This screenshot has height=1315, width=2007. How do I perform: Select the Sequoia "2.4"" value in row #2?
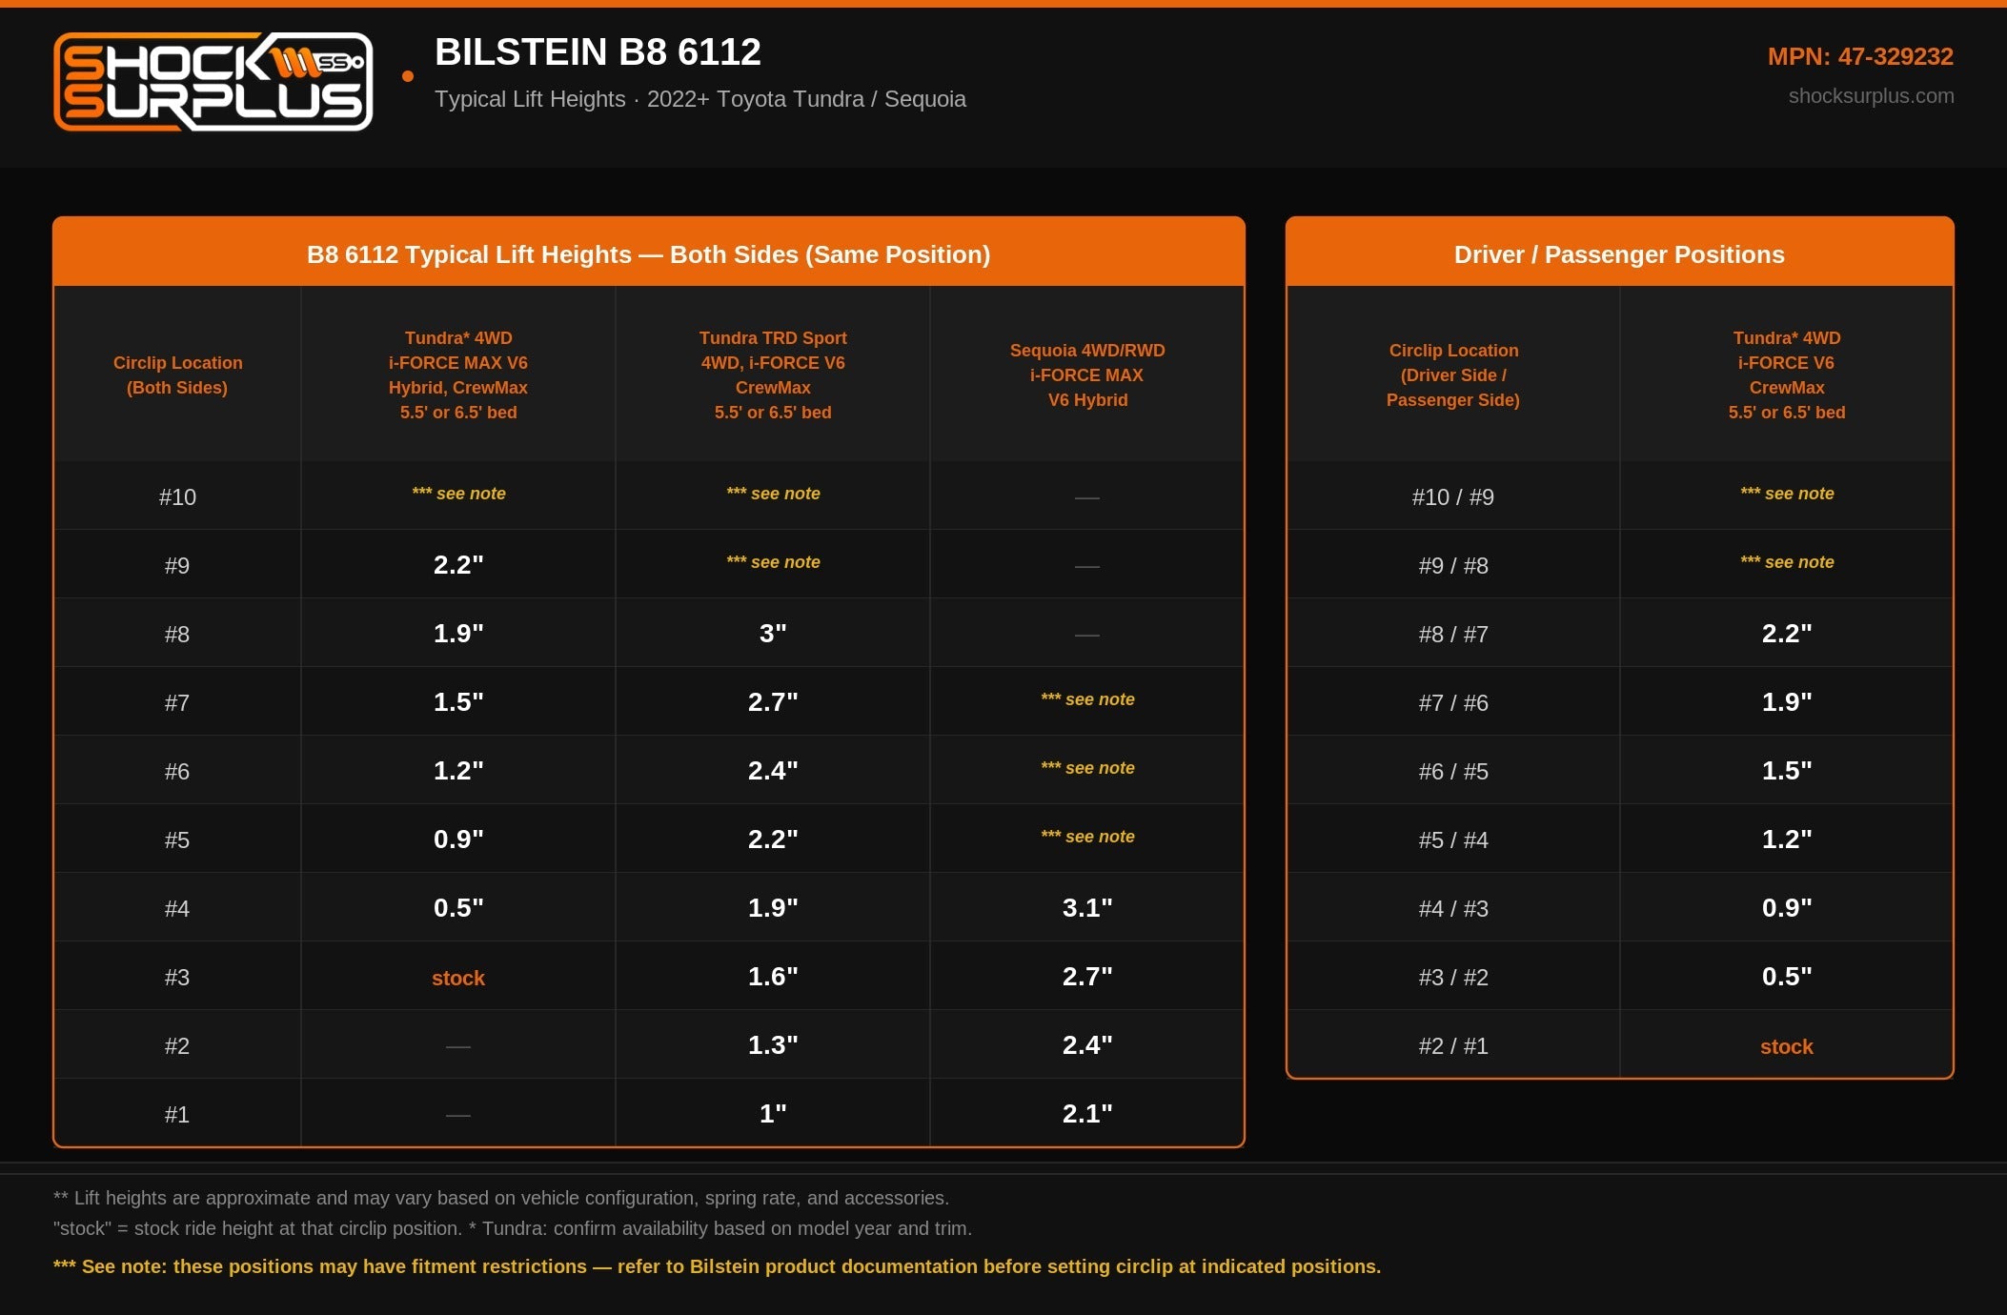(x=1087, y=1045)
